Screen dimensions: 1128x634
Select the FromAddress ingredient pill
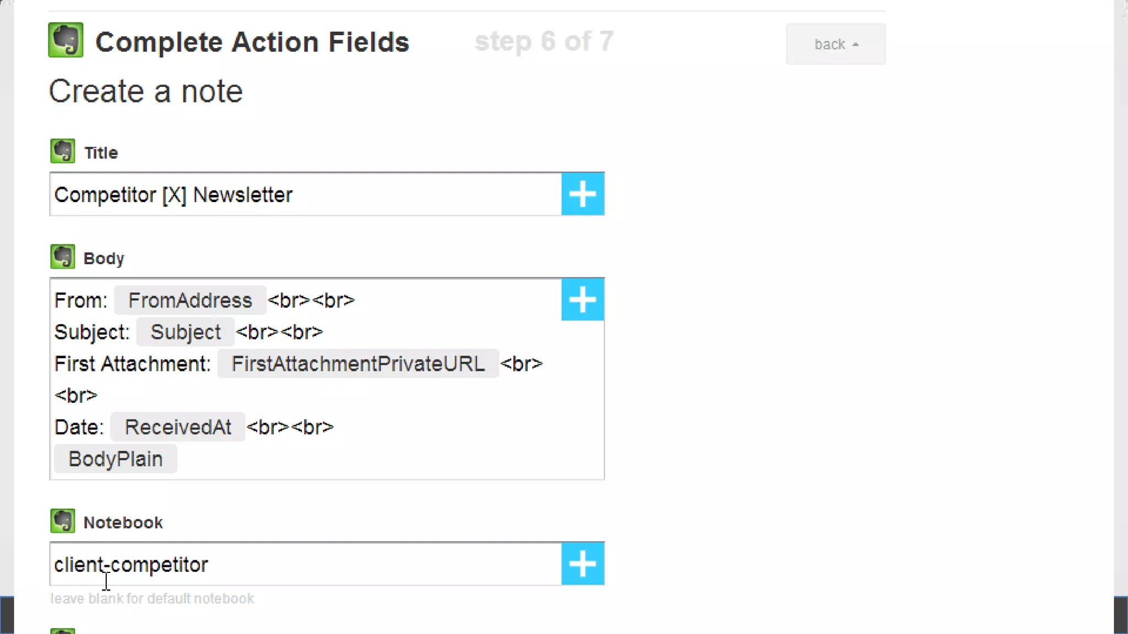pyautogui.click(x=190, y=300)
